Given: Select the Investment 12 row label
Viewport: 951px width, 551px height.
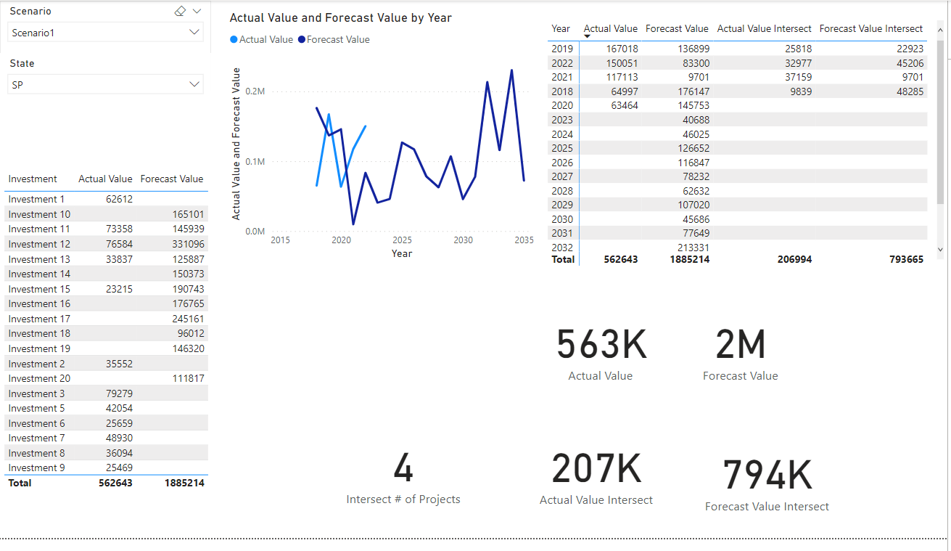Looking at the screenshot, I should tap(39, 244).
